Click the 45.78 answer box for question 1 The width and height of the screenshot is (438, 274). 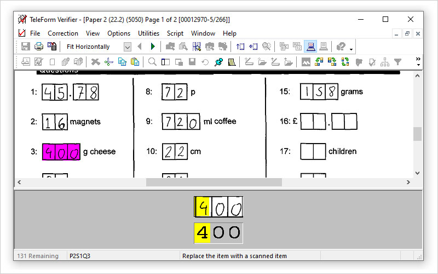pos(70,92)
